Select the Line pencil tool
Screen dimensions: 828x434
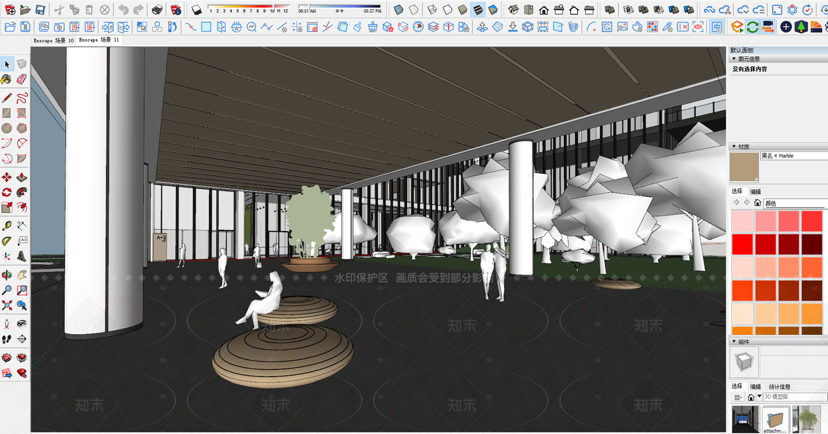click(7, 98)
